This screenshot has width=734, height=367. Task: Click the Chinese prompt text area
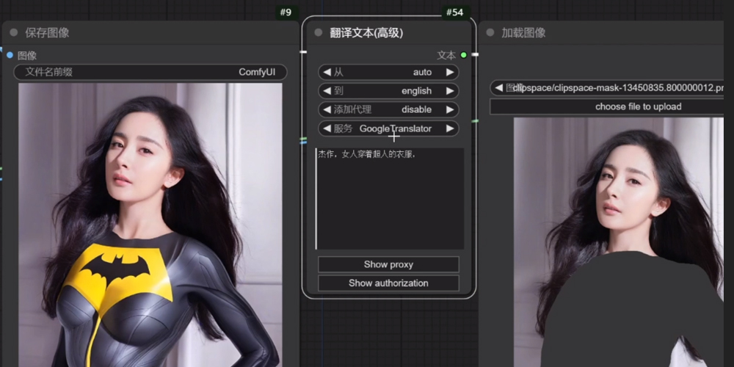click(x=390, y=198)
